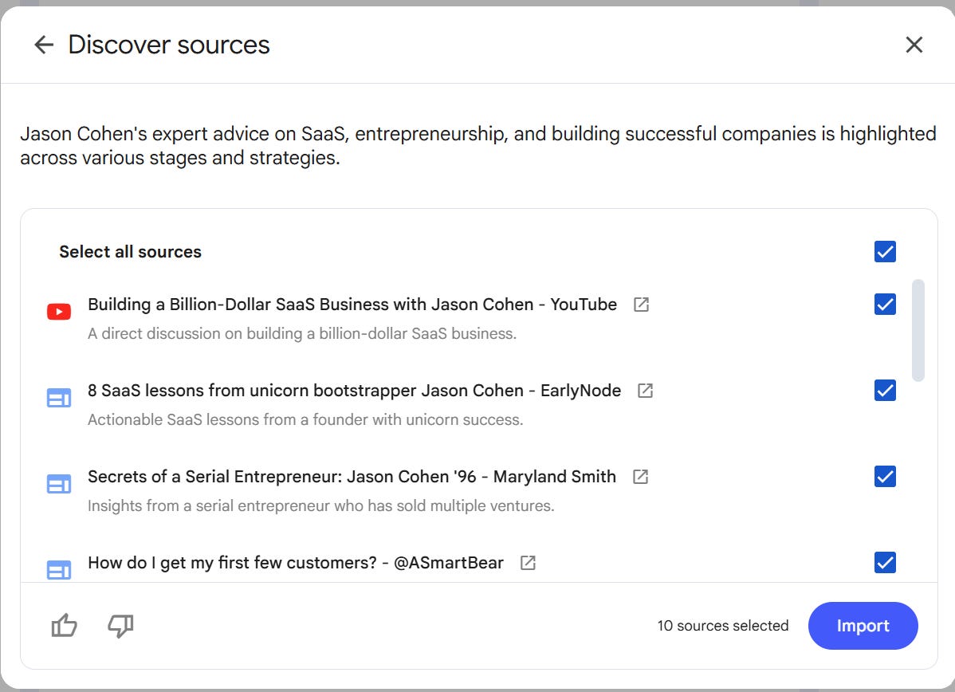Give thumbs down feedback
Screen dimensions: 955x692
click(x=120, y=626)
